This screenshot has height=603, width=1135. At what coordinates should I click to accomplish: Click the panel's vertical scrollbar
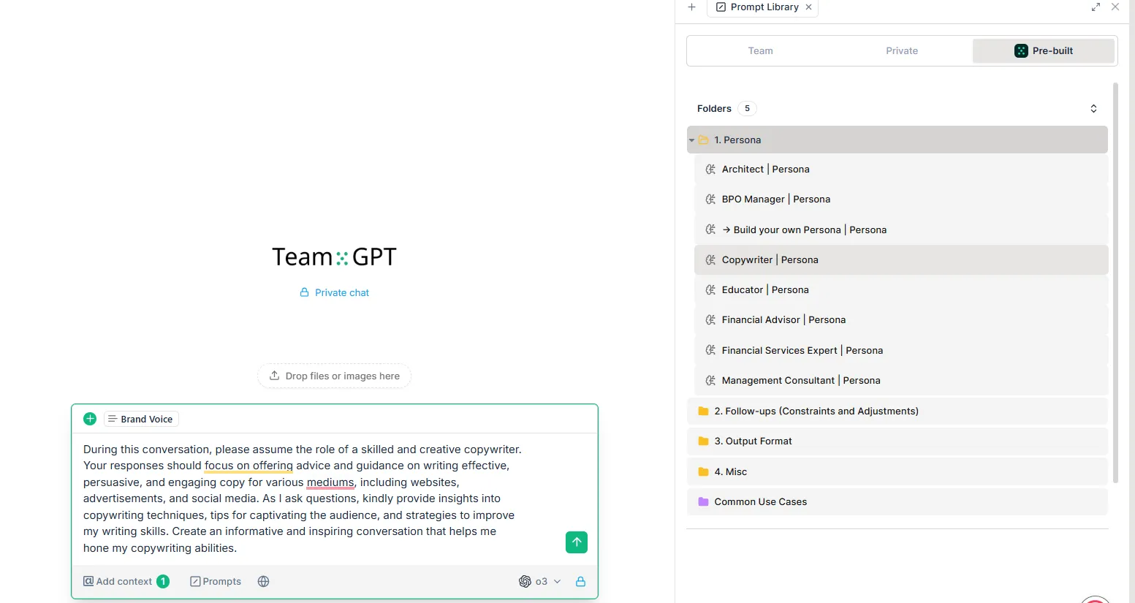[x=1115, y=283]
